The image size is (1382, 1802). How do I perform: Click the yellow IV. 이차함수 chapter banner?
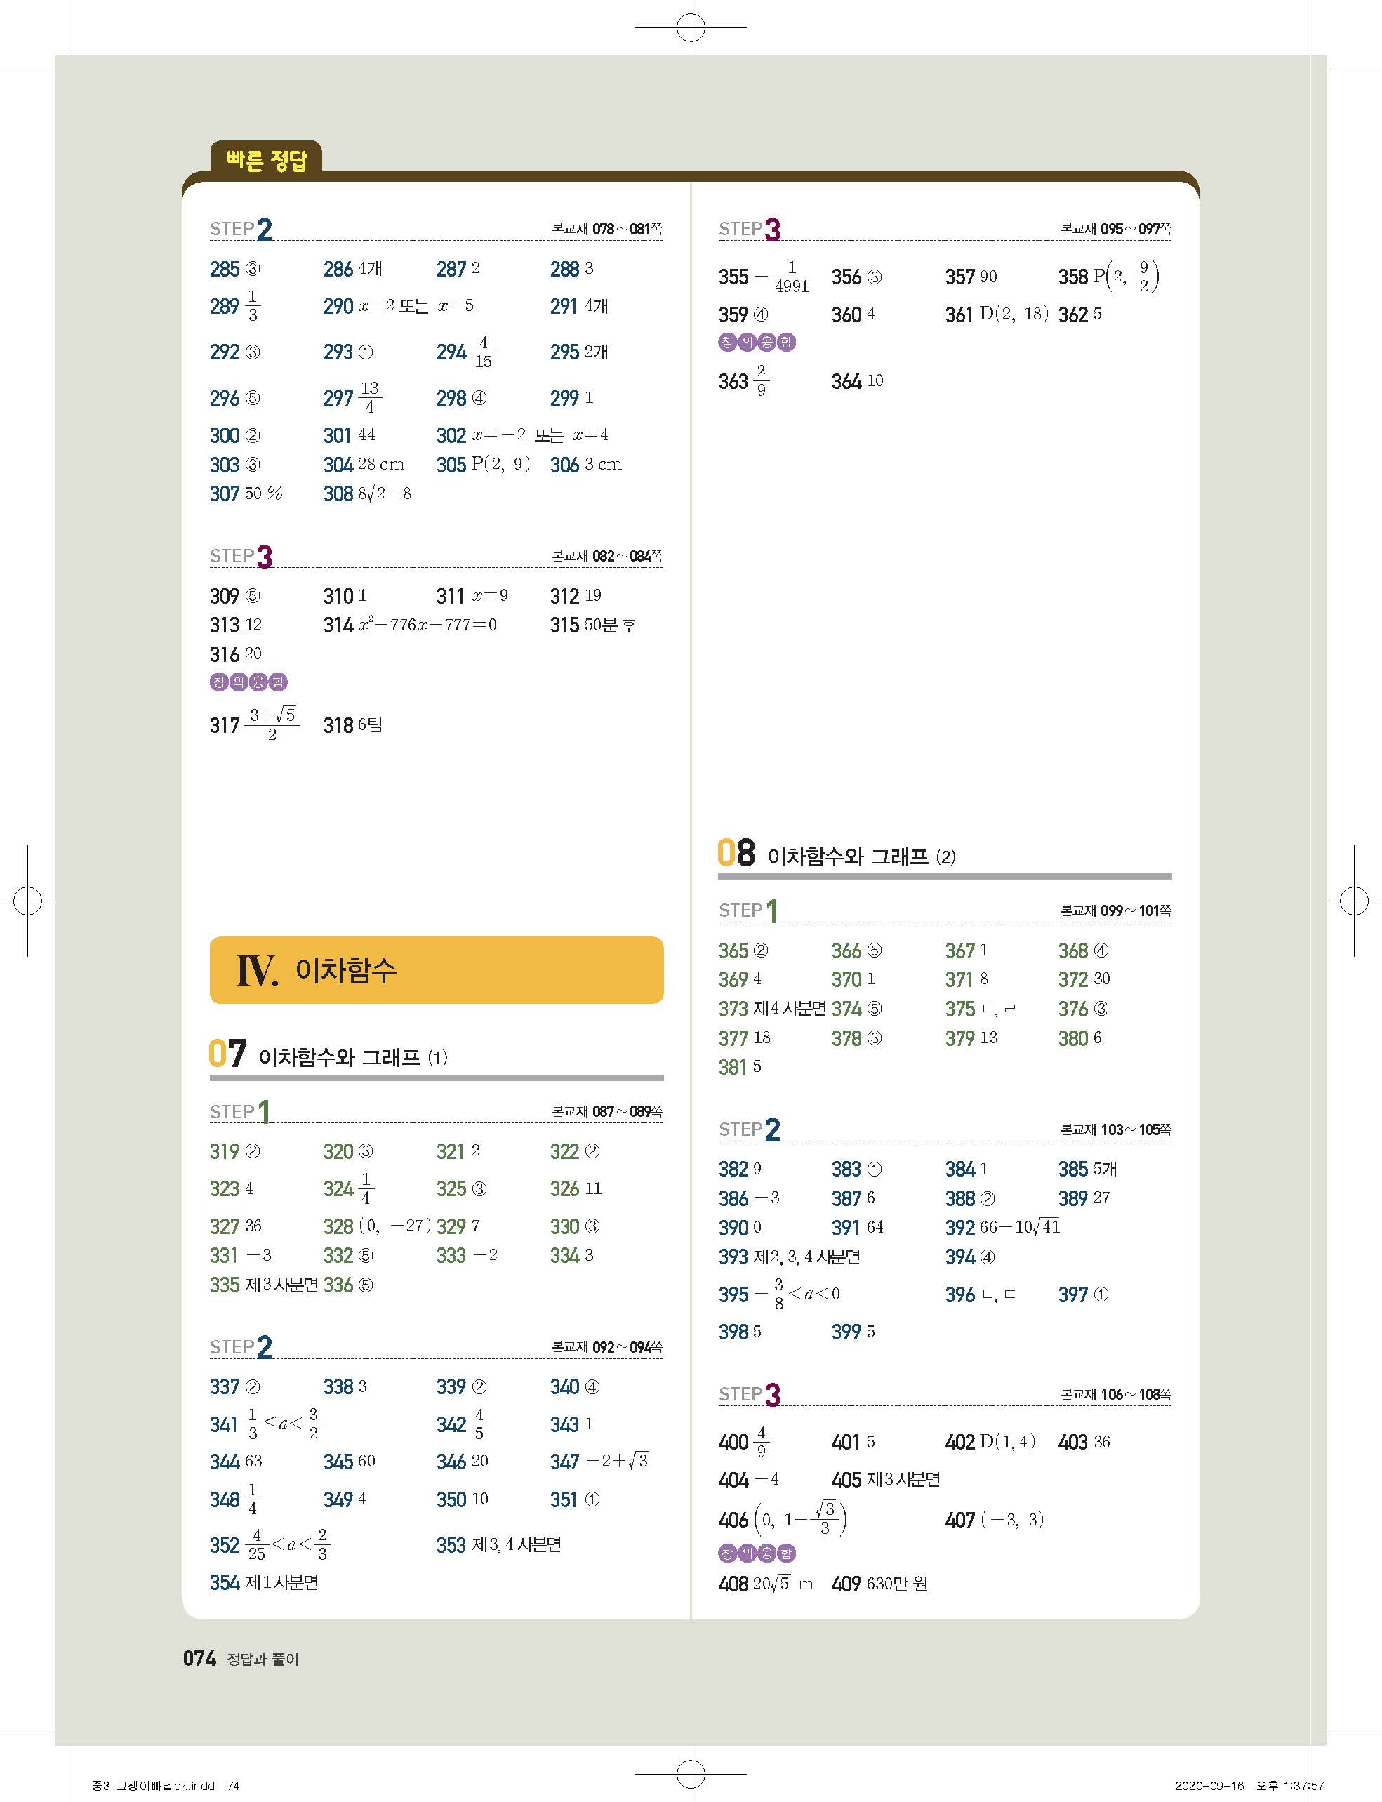436,970
